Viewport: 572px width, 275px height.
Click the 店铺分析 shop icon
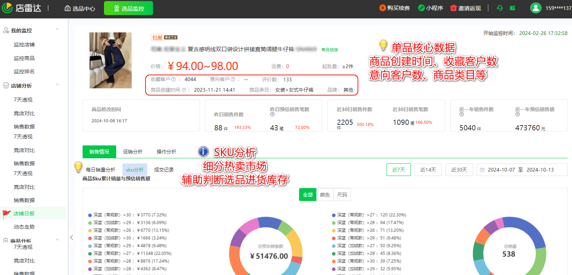6,86
